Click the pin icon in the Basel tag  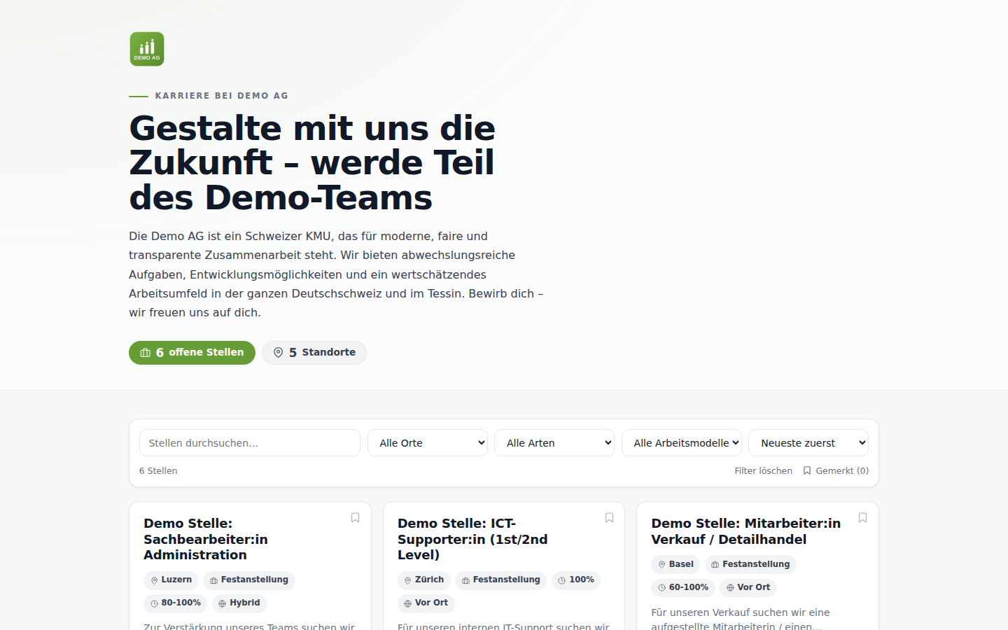661,565
